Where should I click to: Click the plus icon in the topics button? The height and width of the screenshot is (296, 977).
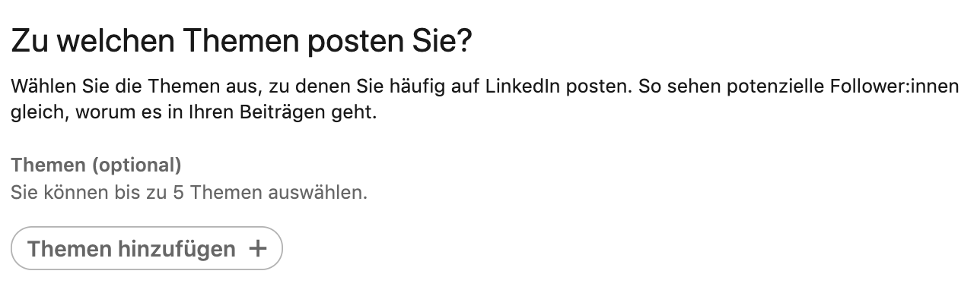[259, 248]
